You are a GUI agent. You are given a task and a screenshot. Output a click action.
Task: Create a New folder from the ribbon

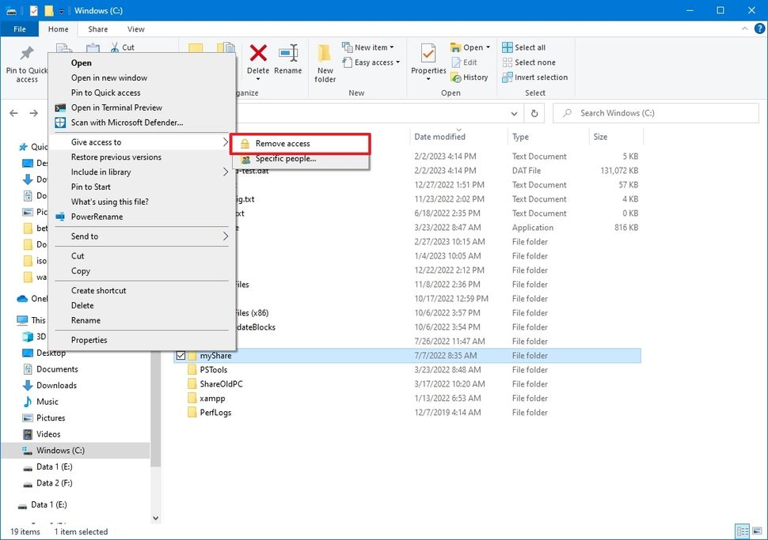tap(325, 62)
